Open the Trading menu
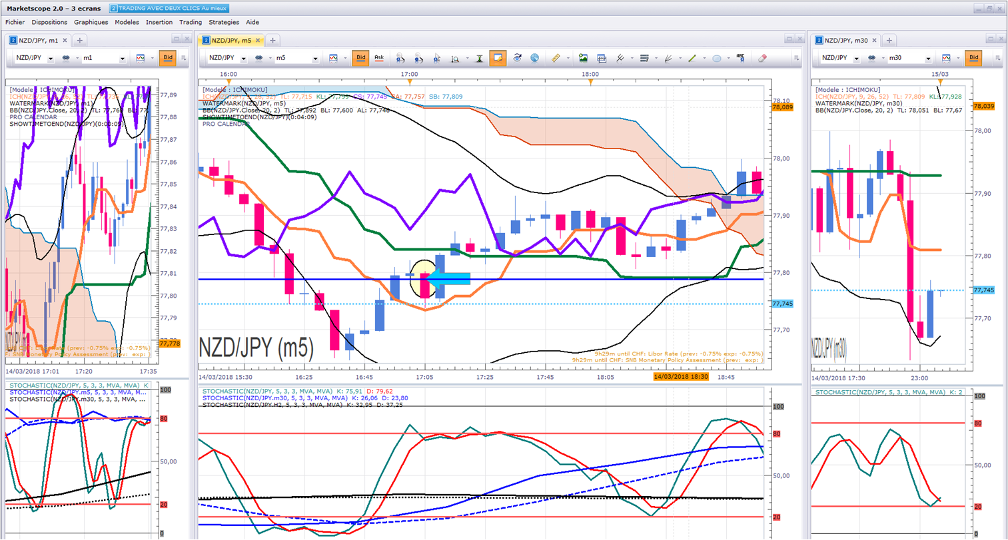Viewport: 1008px width, 540px height. click(191, 22)
